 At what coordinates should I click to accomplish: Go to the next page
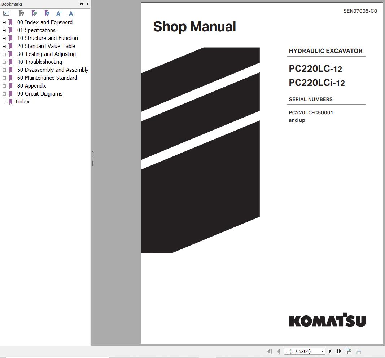coord(330,352)
